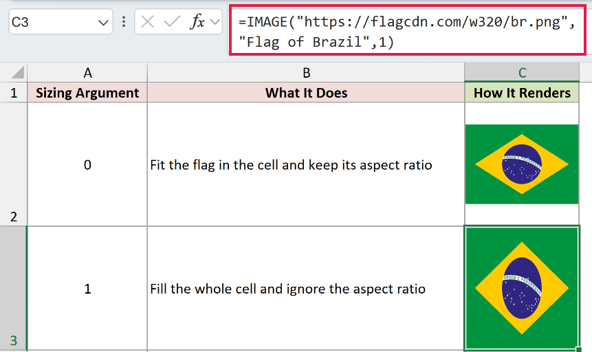Click inside the IMAGE formula text
The width and height of the screenshot is (592, 352).
pyautogui.click(x=407, y=31)
